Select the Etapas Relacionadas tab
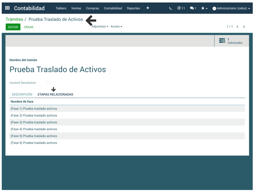This screenshot has width=257, height=192. (55, 94)
